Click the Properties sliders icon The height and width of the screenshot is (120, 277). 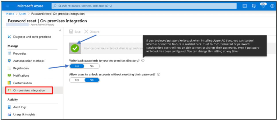pos(9,53)
